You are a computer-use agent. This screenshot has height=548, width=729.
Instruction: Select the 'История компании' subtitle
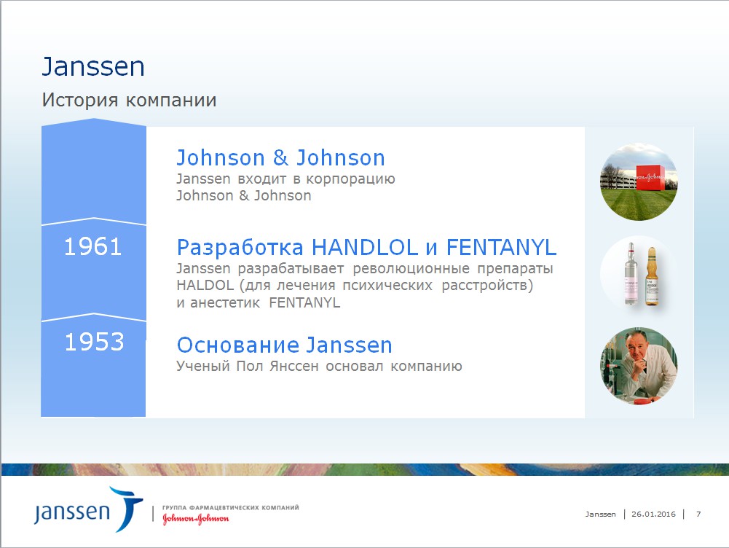tap(129, 100)
